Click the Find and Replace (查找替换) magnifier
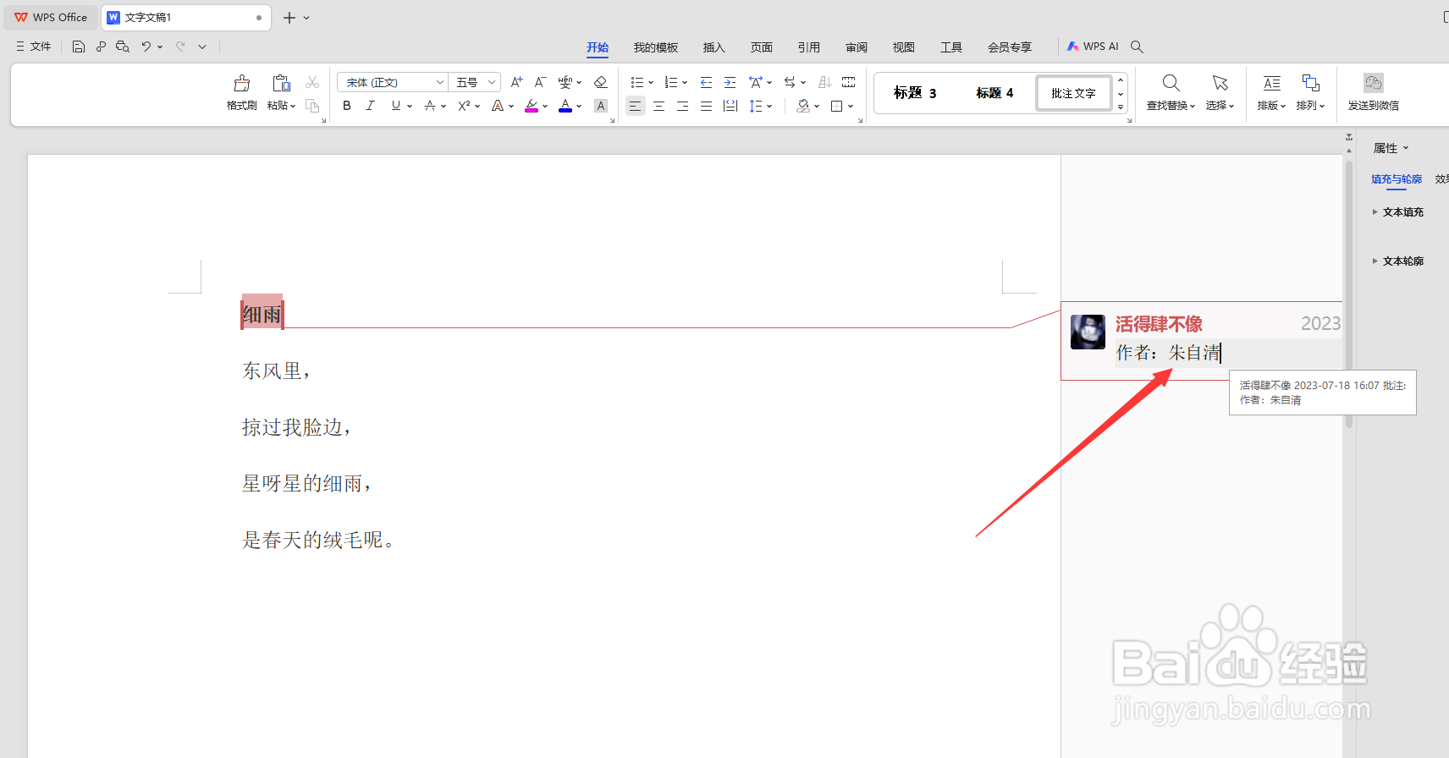This screenshot has width=1449, height=758. [x=1171, y=82]
